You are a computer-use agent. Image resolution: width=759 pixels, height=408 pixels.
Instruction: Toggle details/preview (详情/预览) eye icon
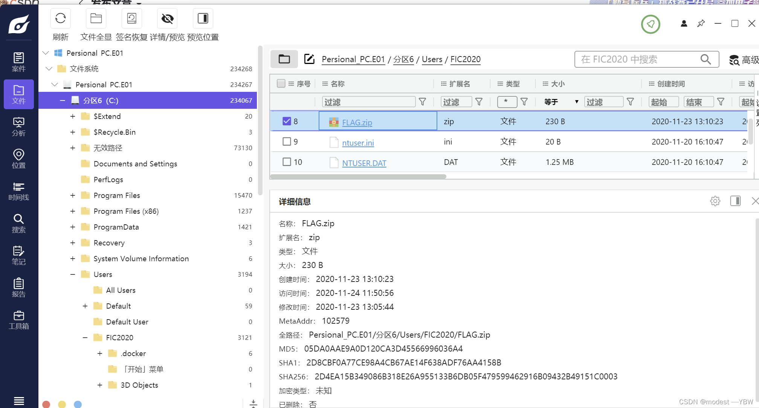point(167,18)
